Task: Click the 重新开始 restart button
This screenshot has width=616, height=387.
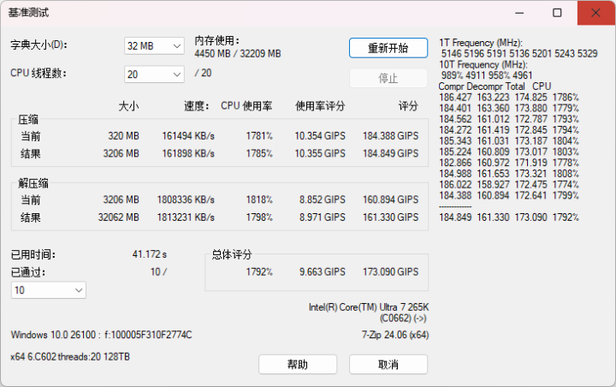Action: [x=388, y=48]
